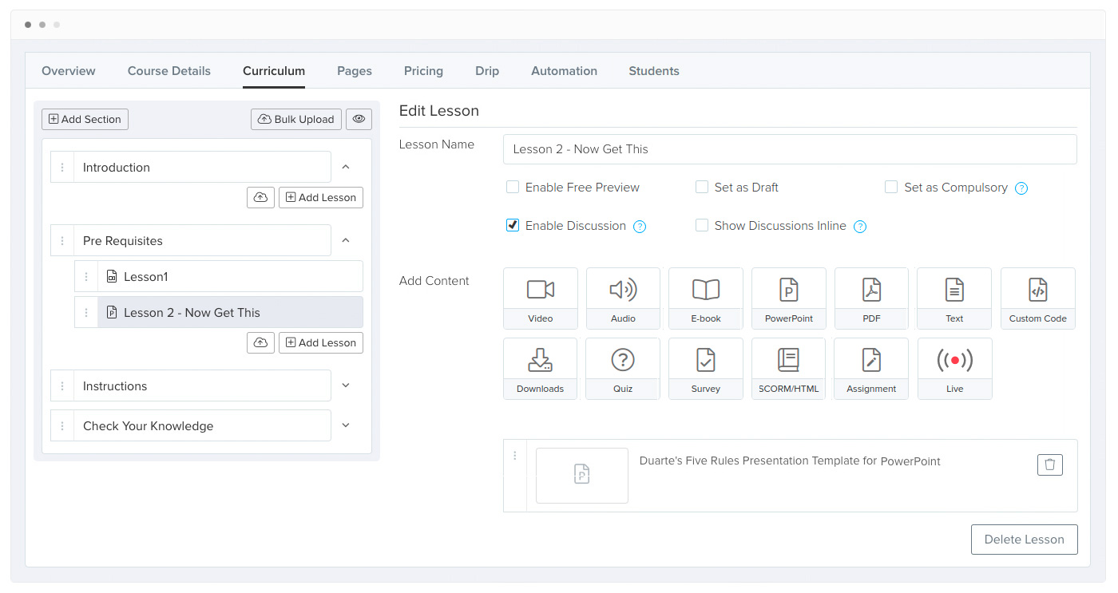1118x593 pixels.
Task: Add a Live session content block
Action: (954, 369)
